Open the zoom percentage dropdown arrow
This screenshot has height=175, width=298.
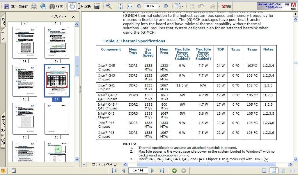(x=159, y=6)
